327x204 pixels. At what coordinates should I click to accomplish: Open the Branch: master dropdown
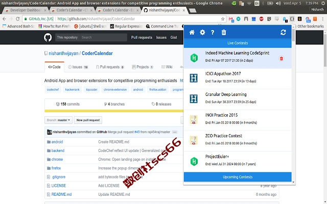[x=58, y=120]
